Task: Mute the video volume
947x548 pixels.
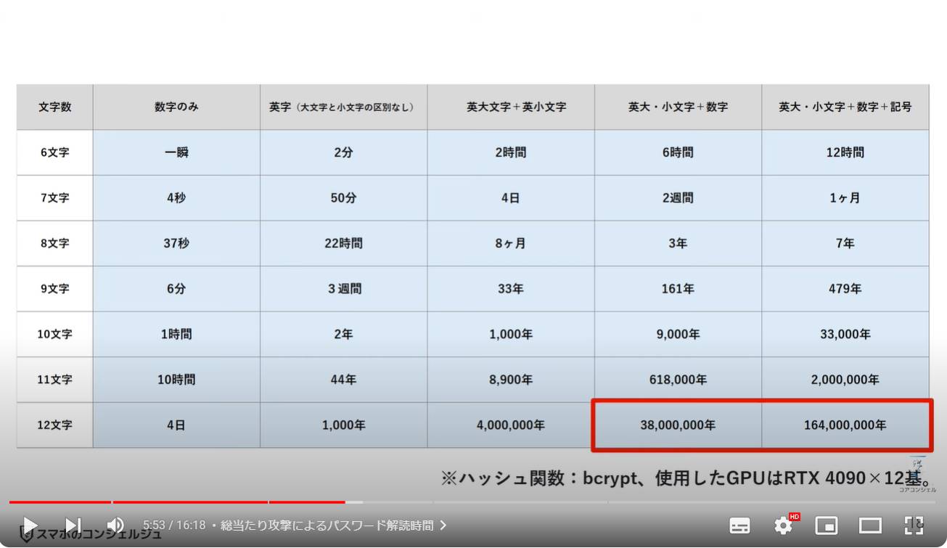Action: [x=115, y=525]
